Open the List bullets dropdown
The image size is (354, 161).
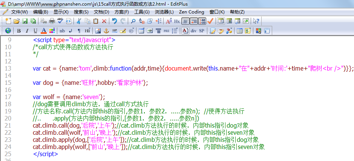pos(175,31)
